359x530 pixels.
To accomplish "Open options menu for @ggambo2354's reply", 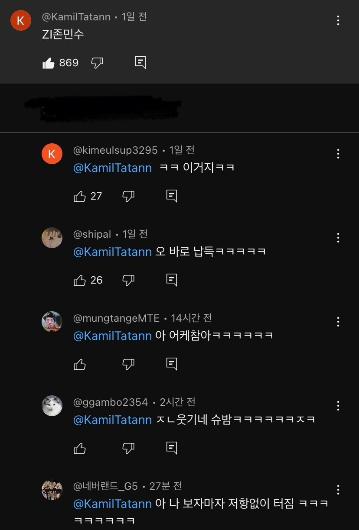I will tap(337, 406).
